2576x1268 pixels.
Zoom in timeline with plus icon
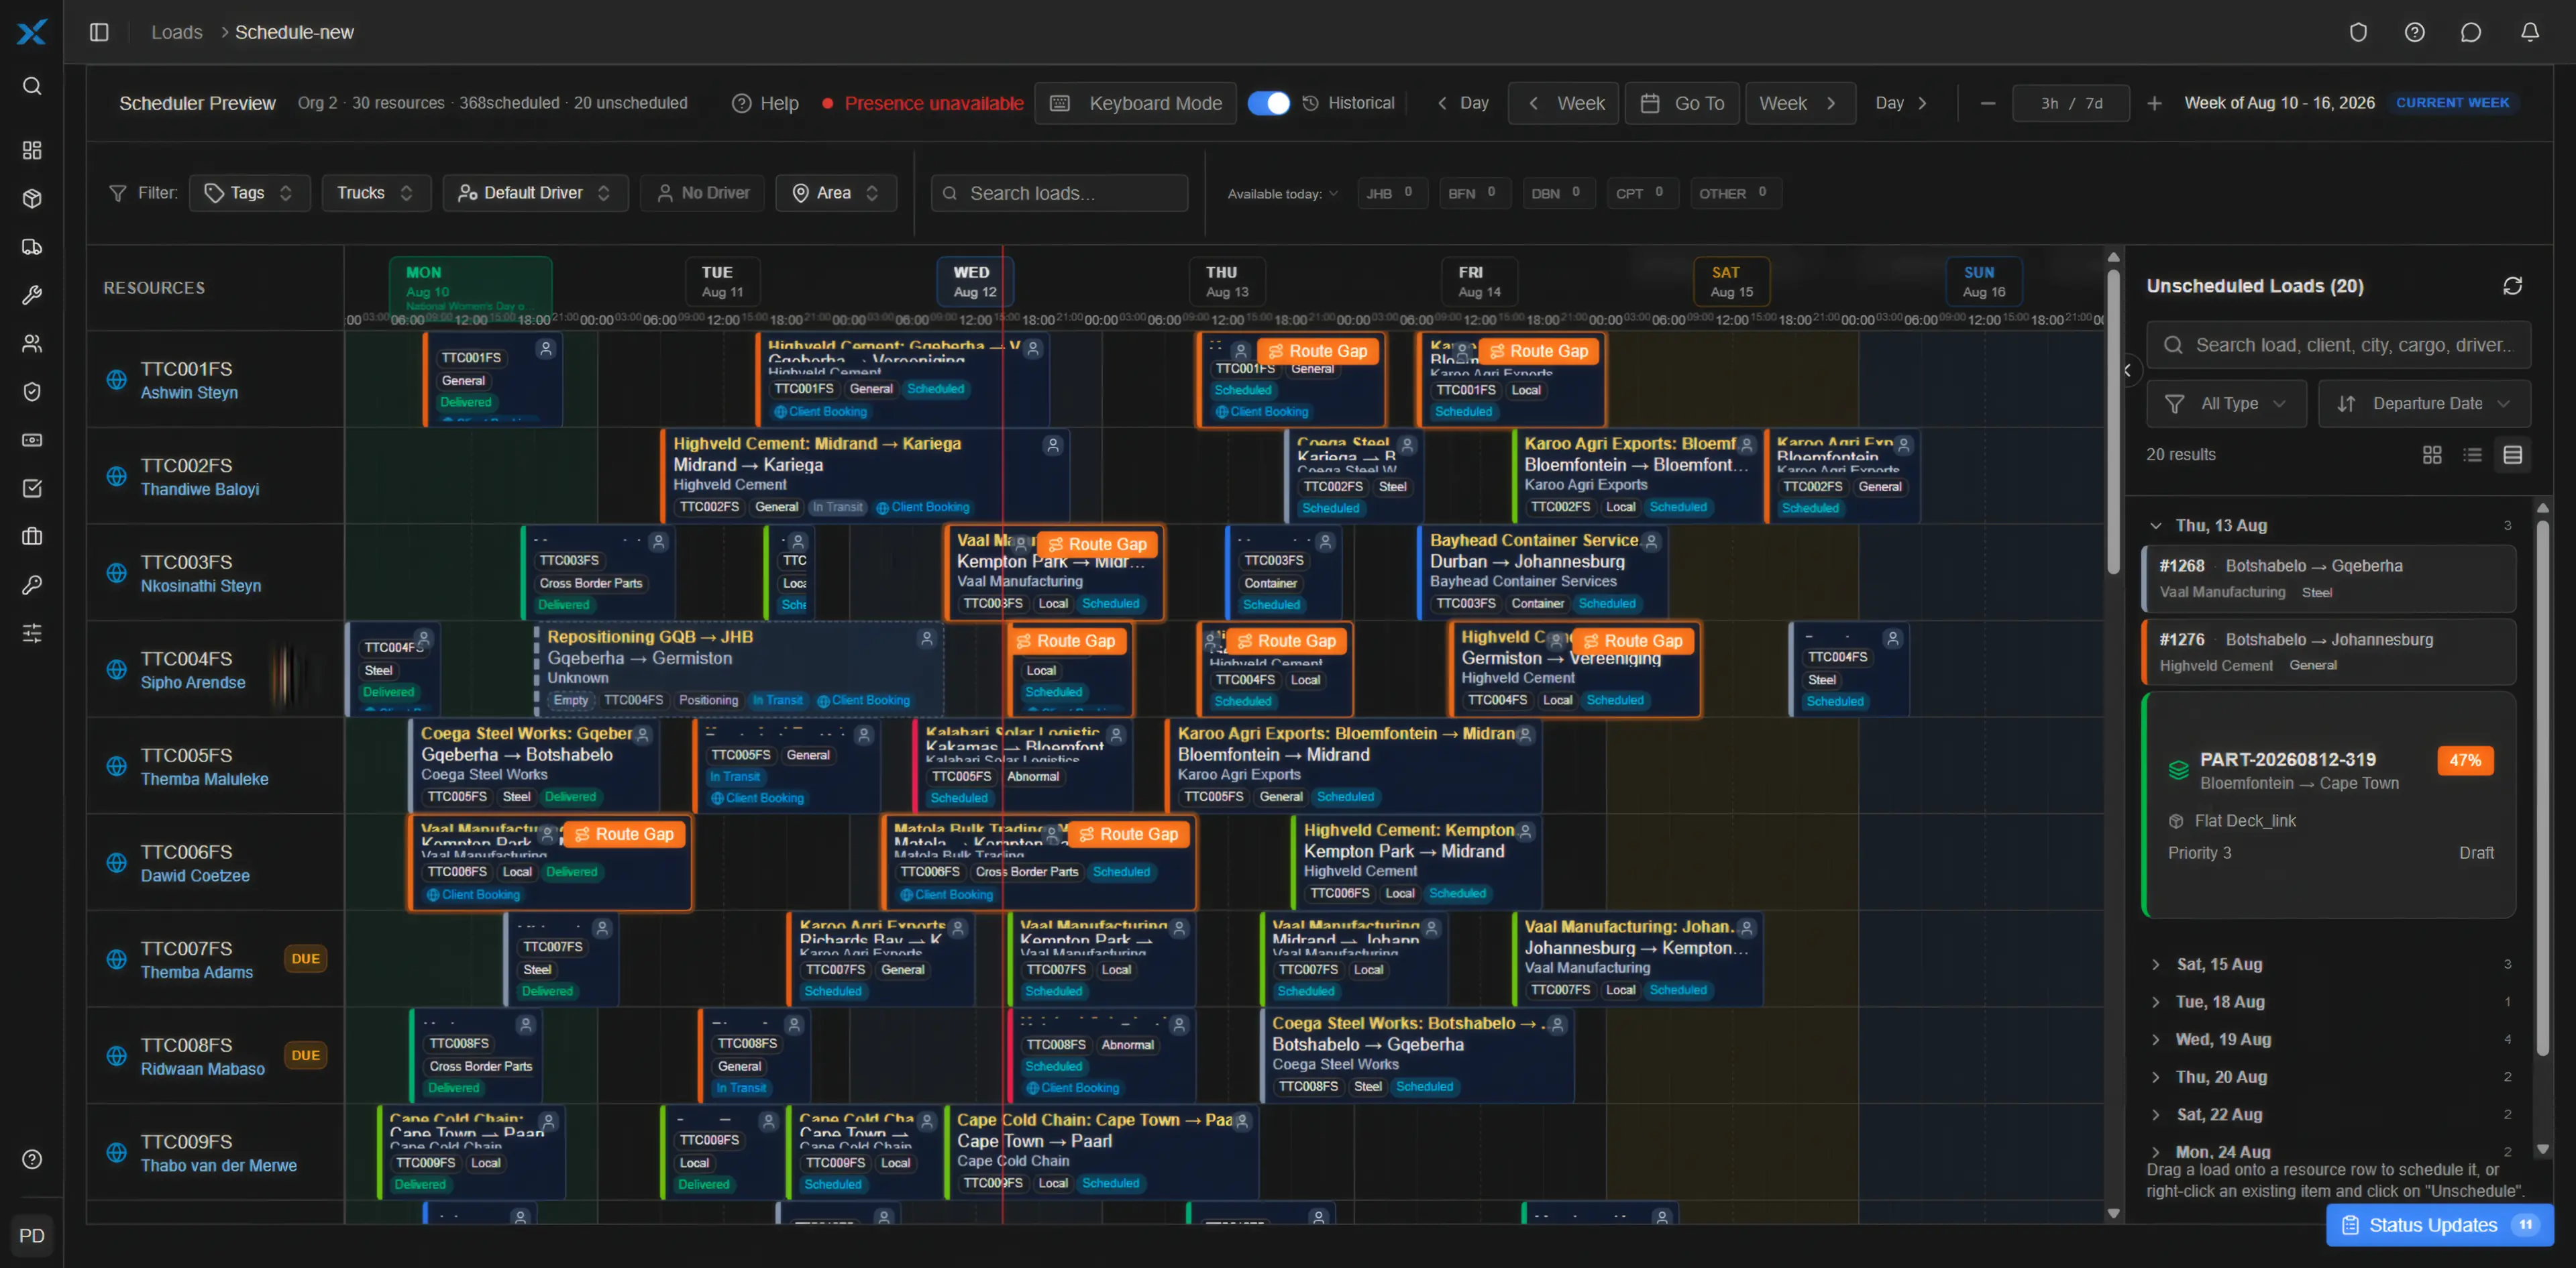(2154, 103)
